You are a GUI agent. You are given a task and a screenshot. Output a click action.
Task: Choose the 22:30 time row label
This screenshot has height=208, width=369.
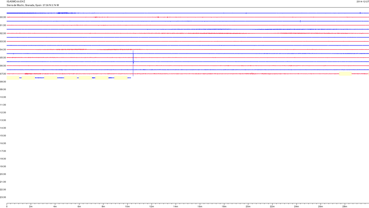(3, 190)
